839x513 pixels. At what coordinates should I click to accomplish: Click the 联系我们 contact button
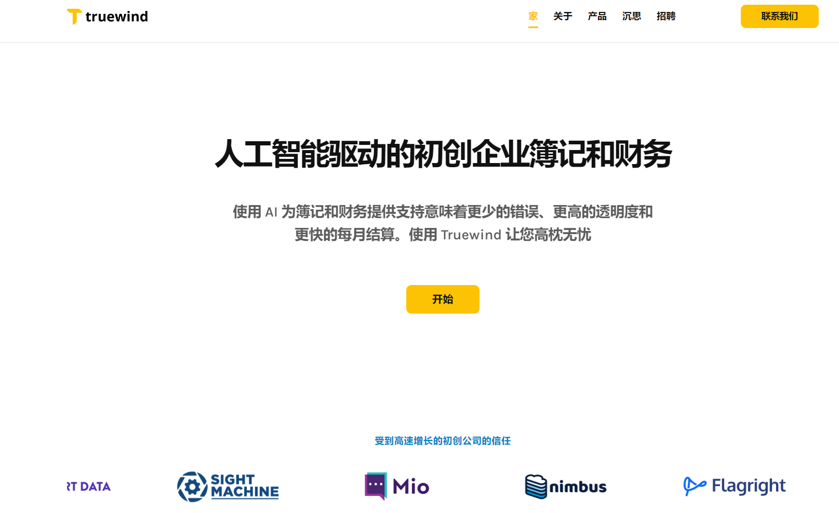779,16
